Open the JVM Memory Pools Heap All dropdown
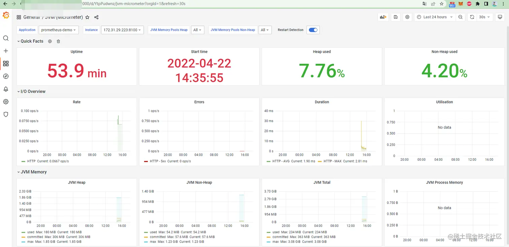The image size is (509, 247). click(198, 30)
